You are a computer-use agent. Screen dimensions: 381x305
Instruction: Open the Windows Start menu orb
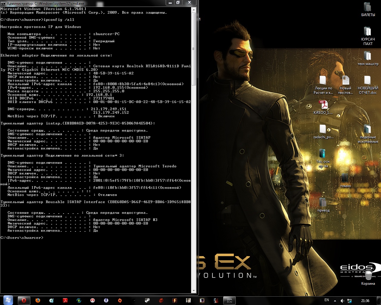point(8,300)
